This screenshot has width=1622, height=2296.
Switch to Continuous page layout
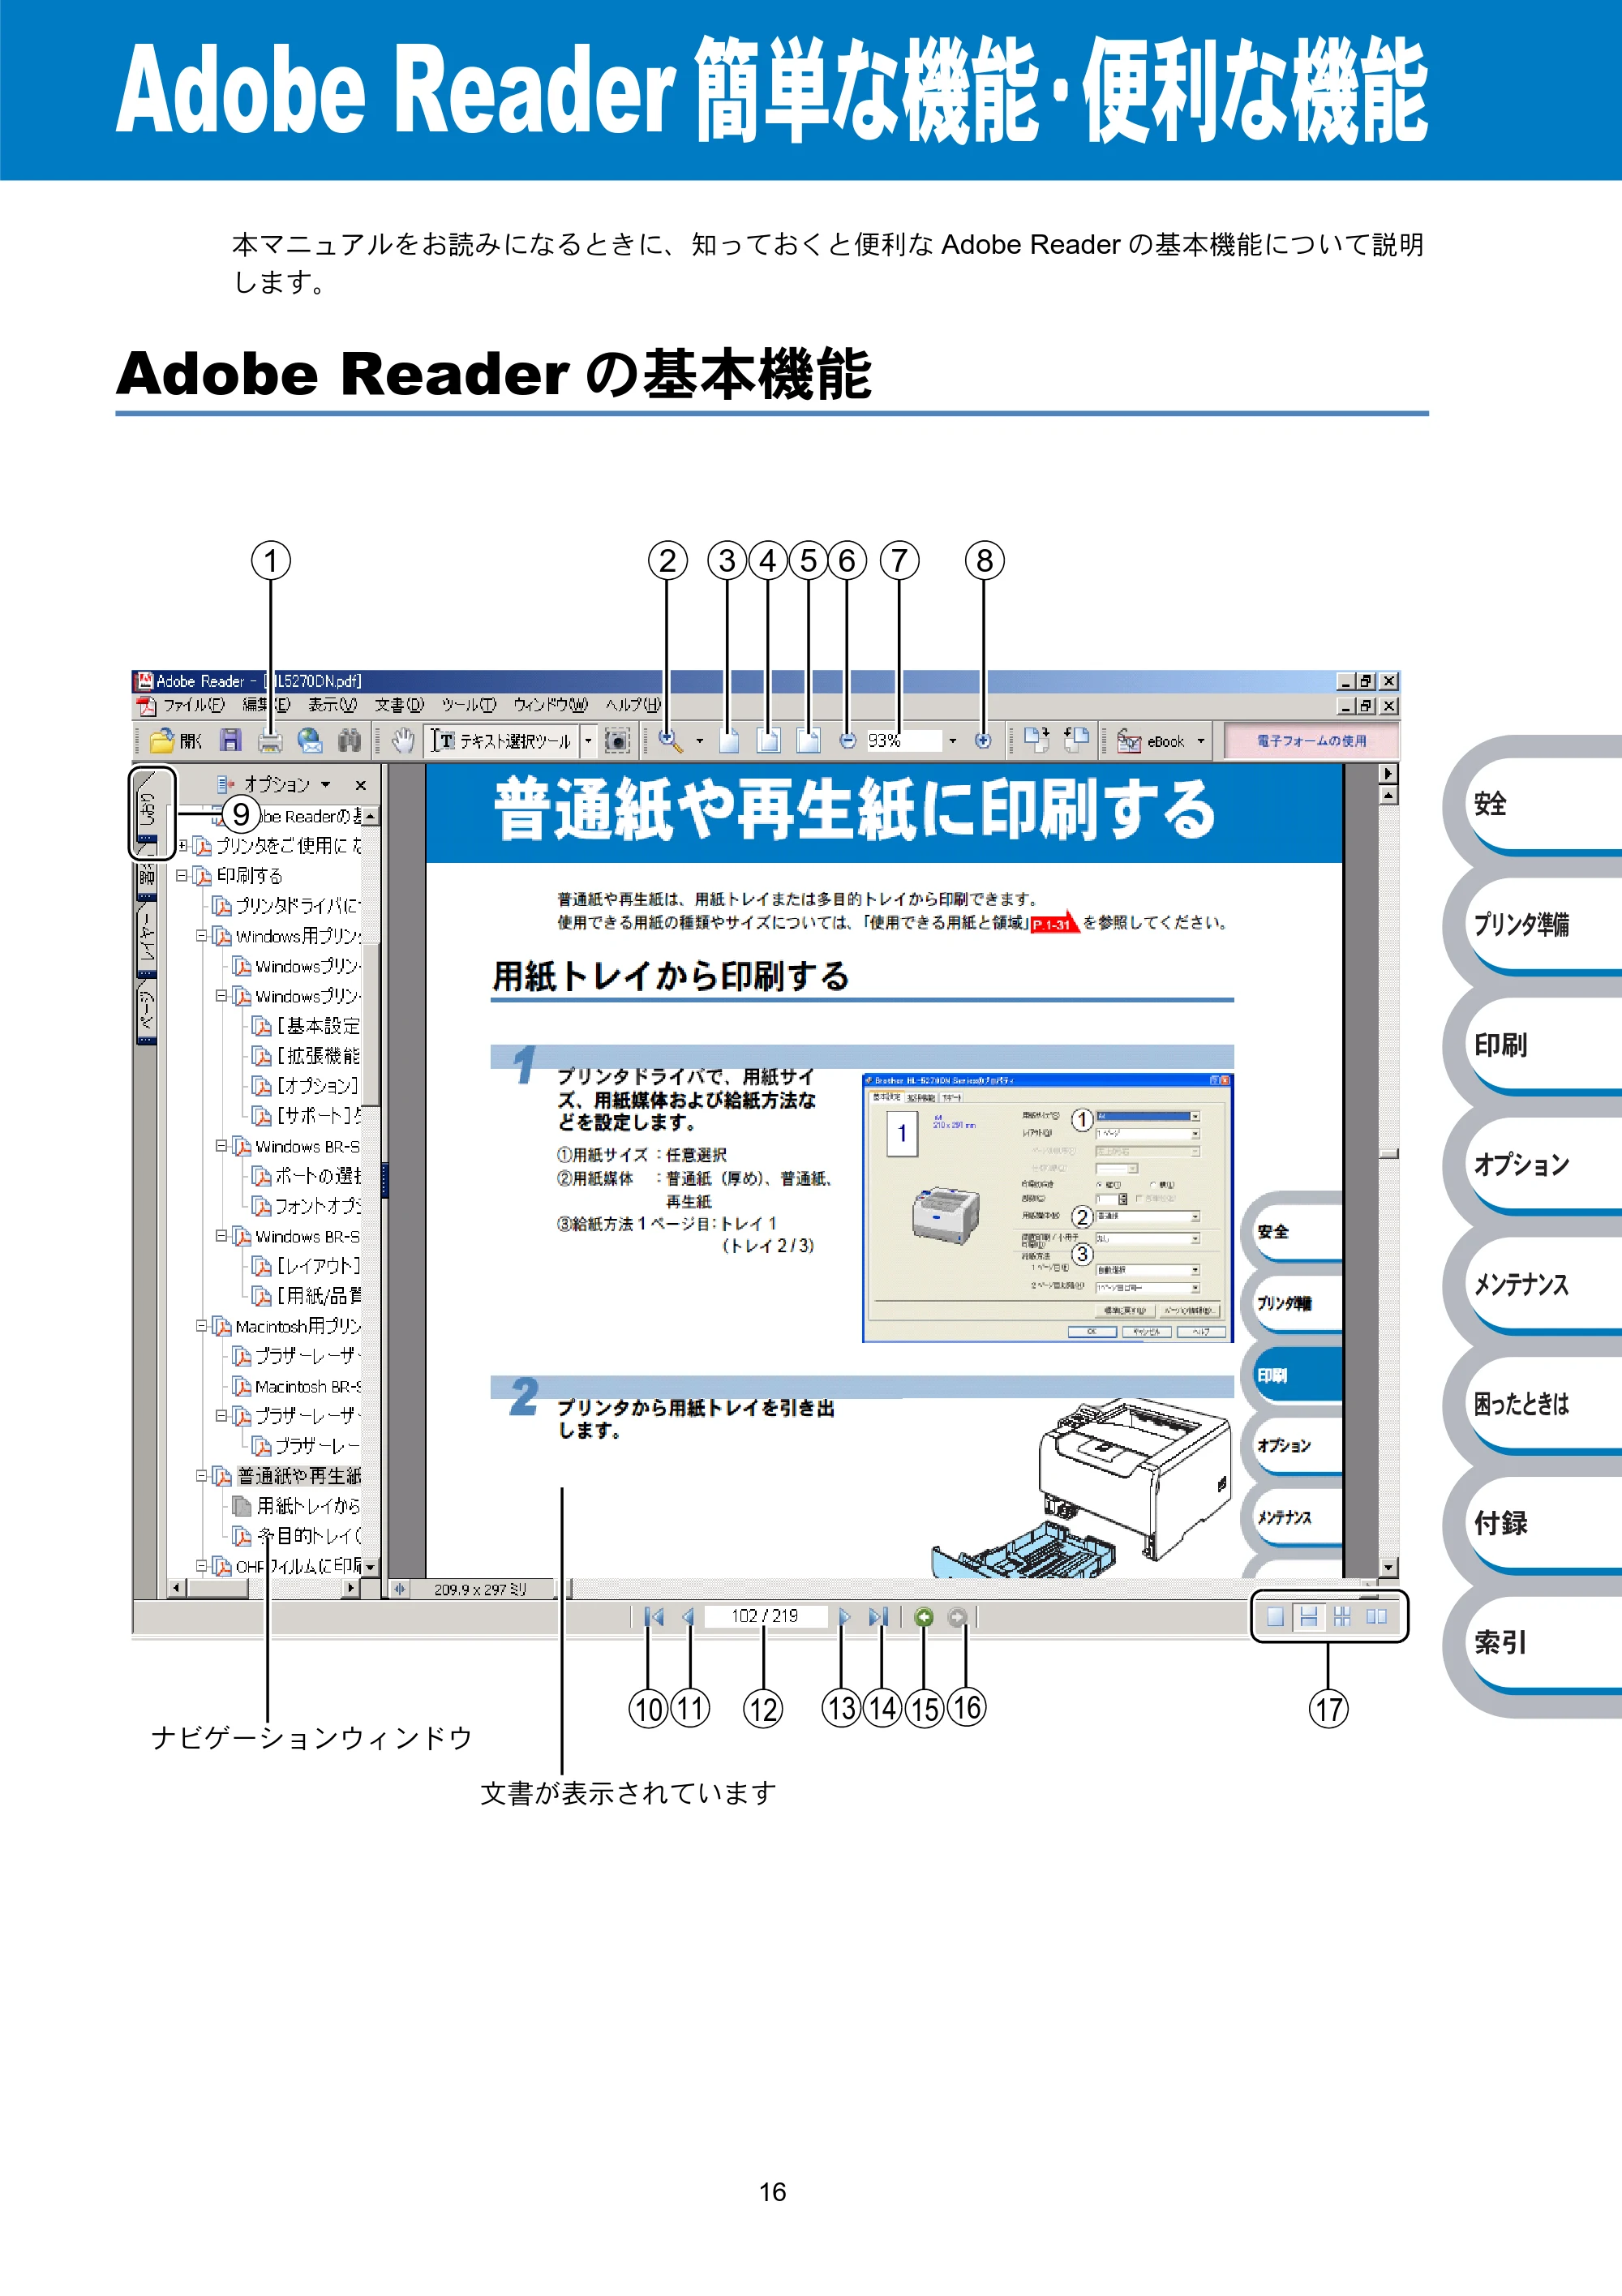coord(1308,1617)
